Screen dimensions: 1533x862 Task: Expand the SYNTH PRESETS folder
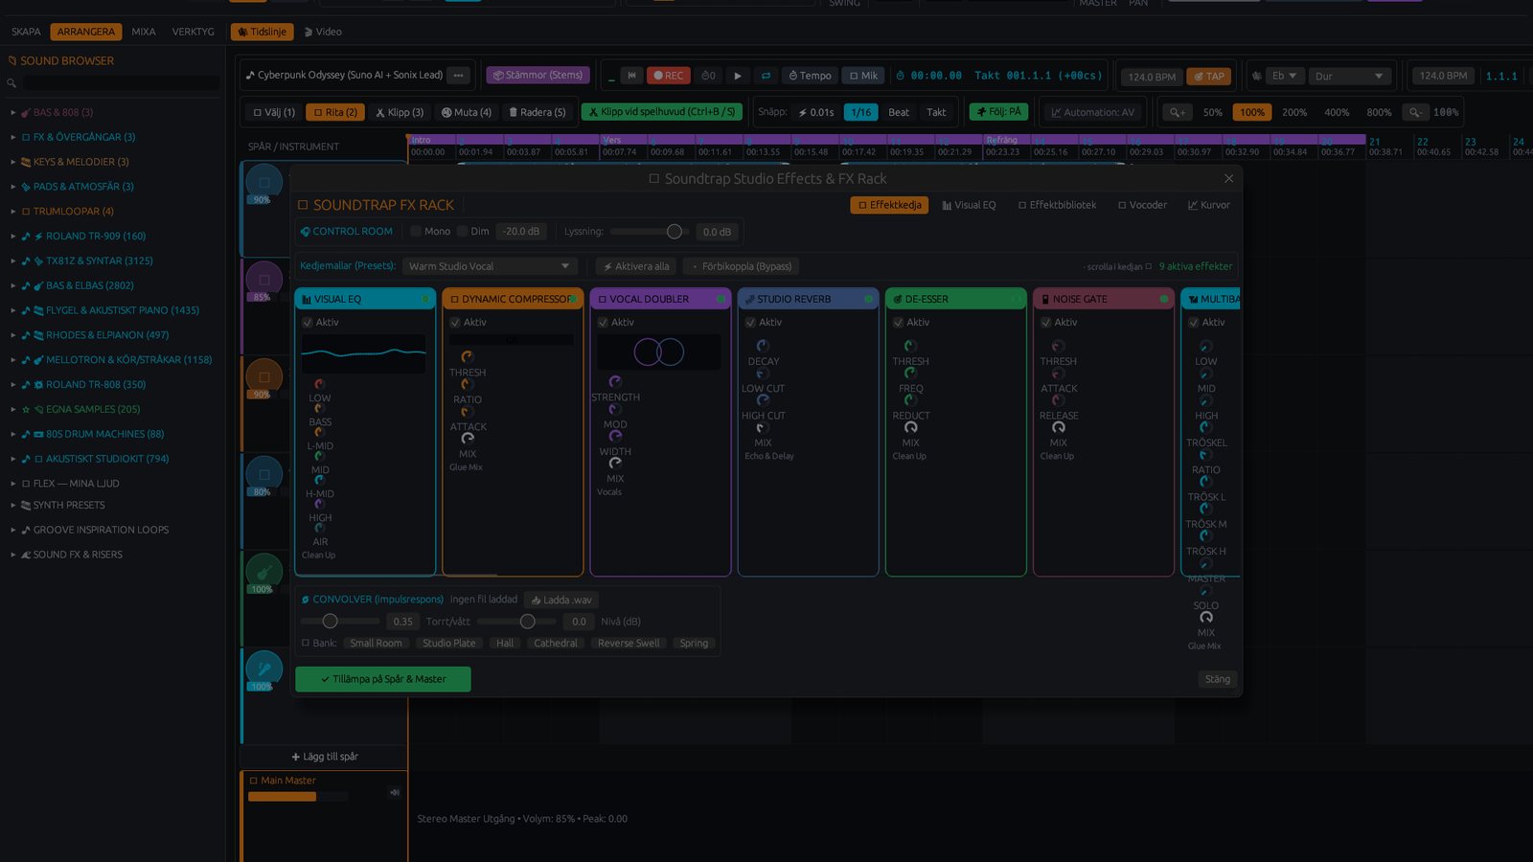(13, 505)
